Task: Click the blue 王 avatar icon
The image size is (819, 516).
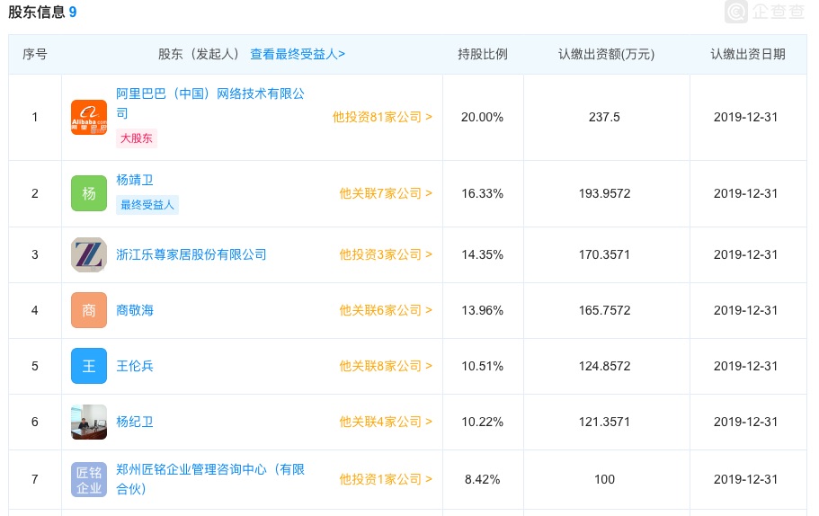Action: [x=89, y=366]
